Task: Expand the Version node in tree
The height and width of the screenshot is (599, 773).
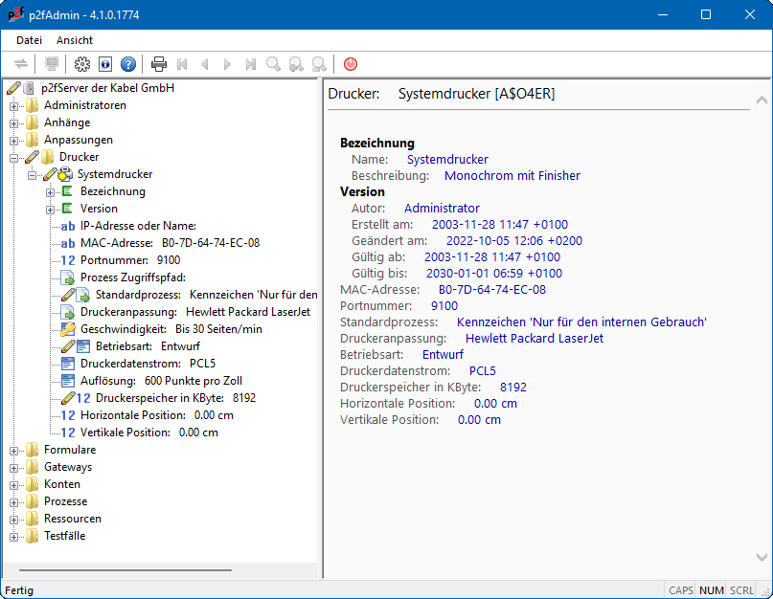Action: [51, 209]
